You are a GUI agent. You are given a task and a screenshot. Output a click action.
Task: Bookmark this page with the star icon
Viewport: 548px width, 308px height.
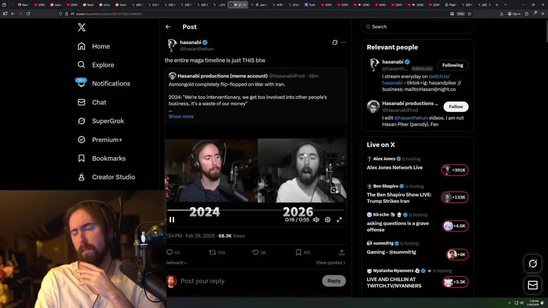click(x=469, y=14)
